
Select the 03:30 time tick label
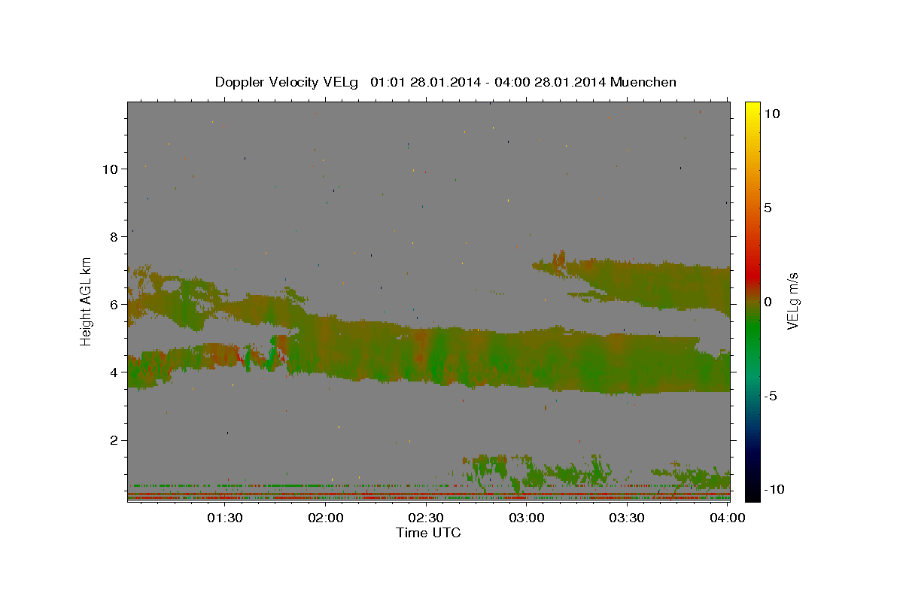(628, 518)
